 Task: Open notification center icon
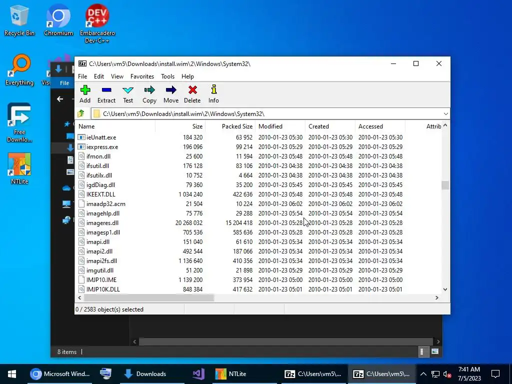coord(495,374)
